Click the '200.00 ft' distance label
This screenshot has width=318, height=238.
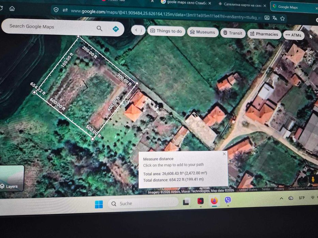point(90,52)
